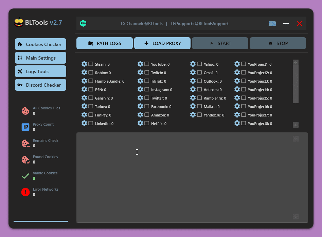Click the folder icon in title bar
This screenshot has width=322, height=237.
272,23
